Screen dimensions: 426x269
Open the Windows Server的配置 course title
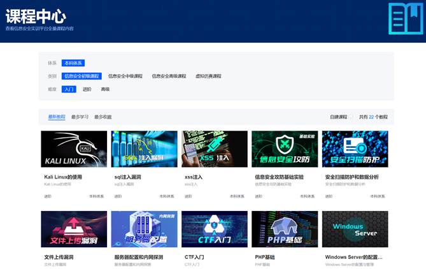point(353,258)
